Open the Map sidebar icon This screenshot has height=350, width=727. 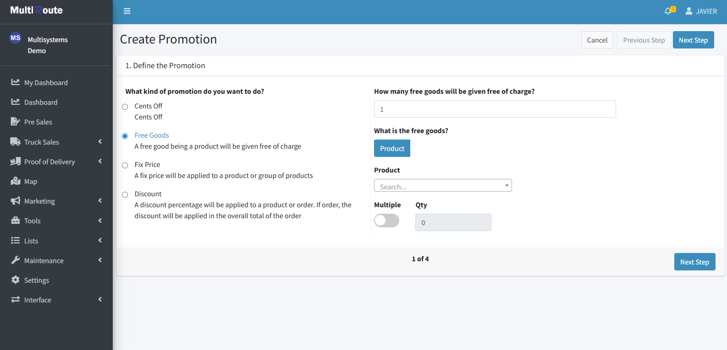pyautogui.click(x=16, y=181)
